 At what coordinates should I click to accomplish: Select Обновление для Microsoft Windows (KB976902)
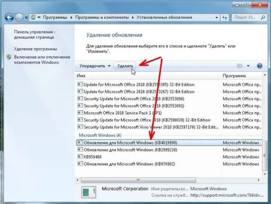169,164
